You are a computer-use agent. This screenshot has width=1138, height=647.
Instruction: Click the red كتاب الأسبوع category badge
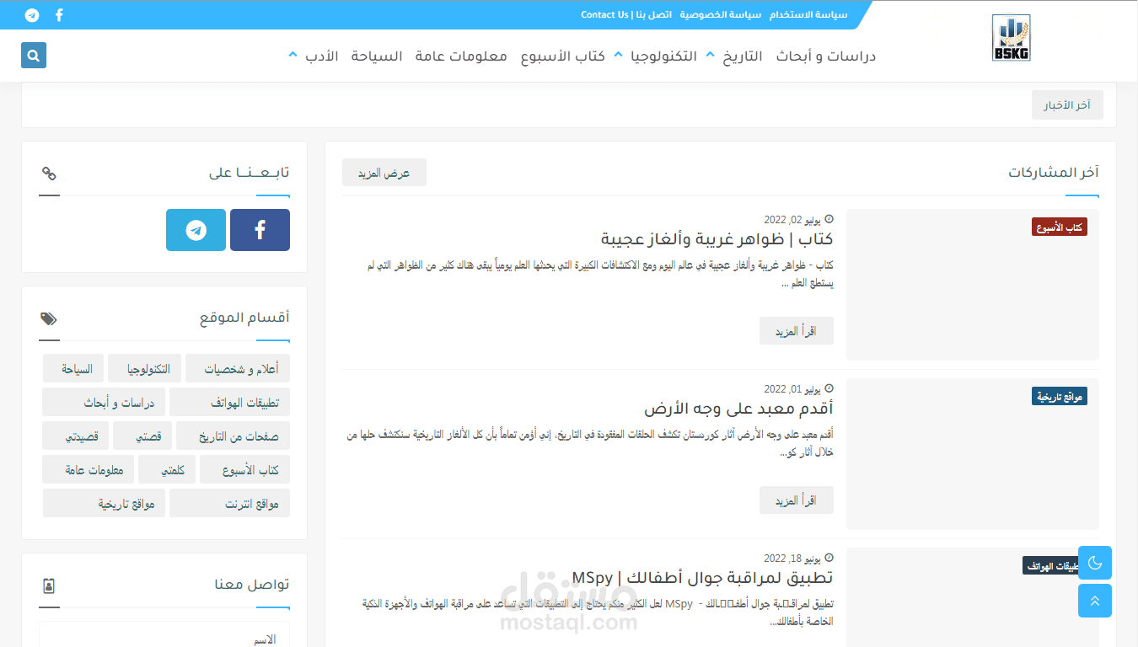click(1060, 227)
